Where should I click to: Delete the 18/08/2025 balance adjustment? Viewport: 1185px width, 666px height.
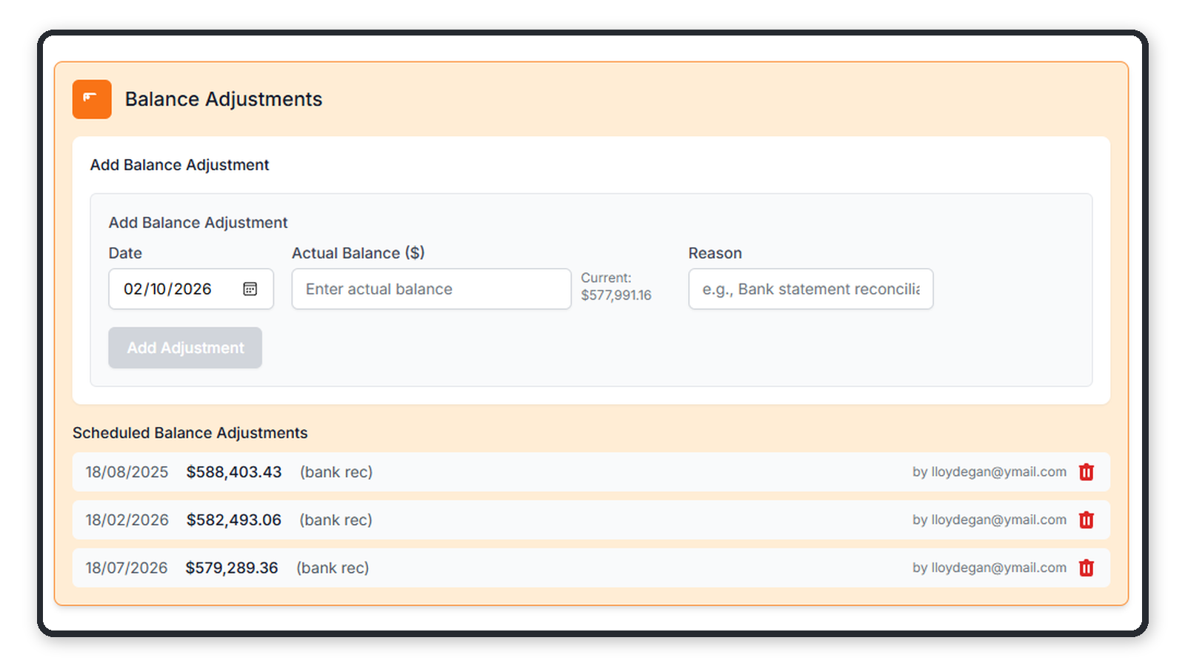[x=1086, y=472]
